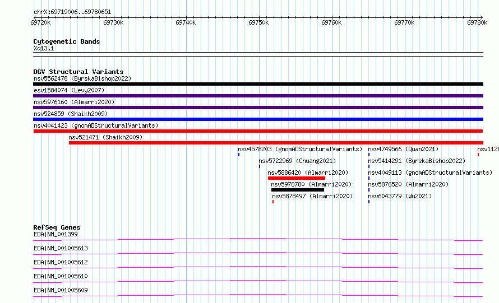
Task: Click the 69730k ruler label
Action: [113, 22]
